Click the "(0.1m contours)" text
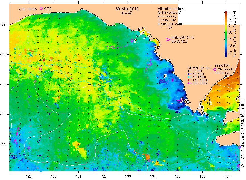Viewport: 246px width, 180px height. pos(169,13)
